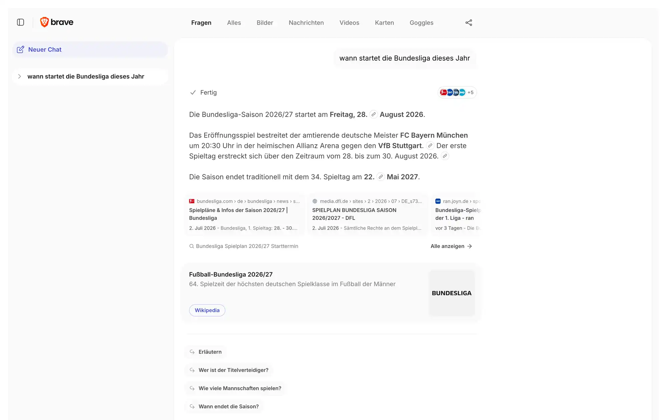Ask 'Wie viele Mannschaften spielen?'

[x=235, y=388]
